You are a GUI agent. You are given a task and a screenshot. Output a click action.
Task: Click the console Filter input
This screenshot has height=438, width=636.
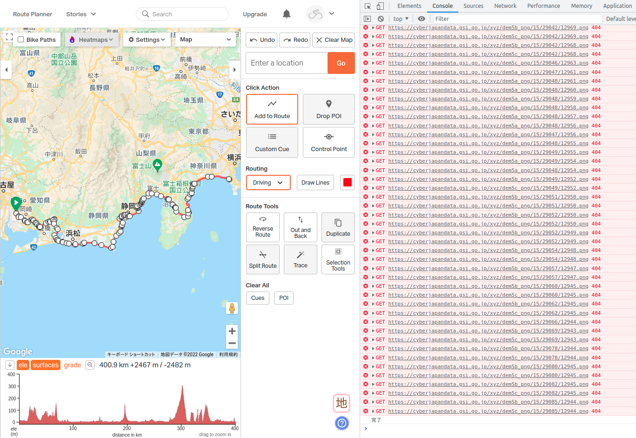tap(517, 19)
